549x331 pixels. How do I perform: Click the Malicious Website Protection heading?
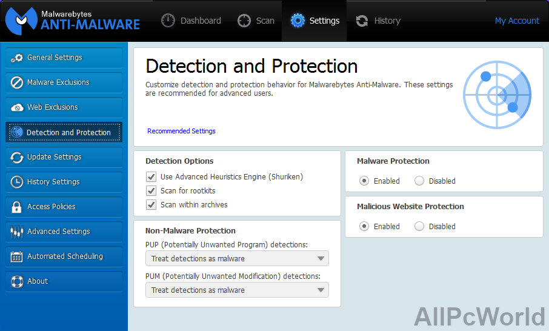click(x=410, y=207)
